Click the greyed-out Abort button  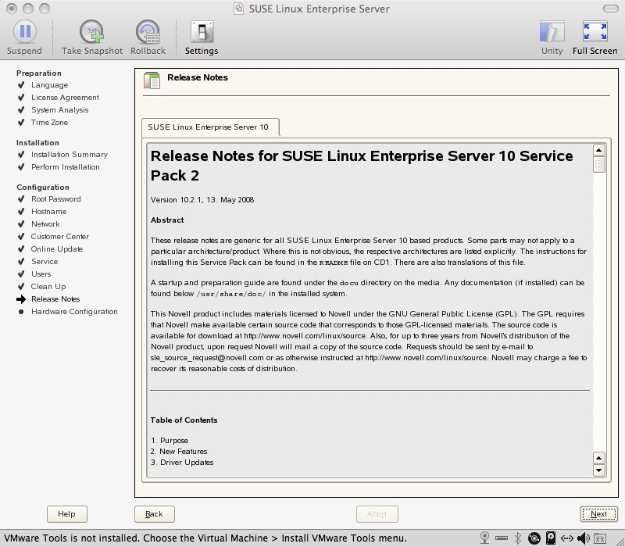[x=377, y=514]
